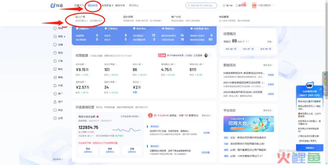Expand the arrow beside the live streamer avatar
The image size is (328, 165).
point(210,55)
